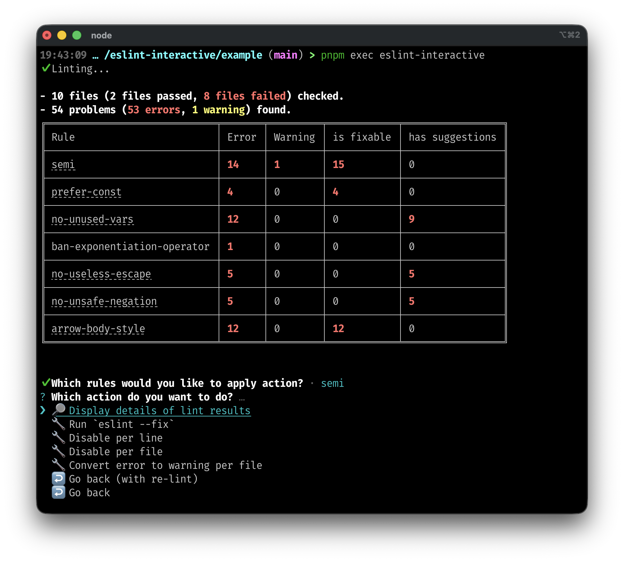Click the 19:43:09 timestamp in prompt

[63, 55]
